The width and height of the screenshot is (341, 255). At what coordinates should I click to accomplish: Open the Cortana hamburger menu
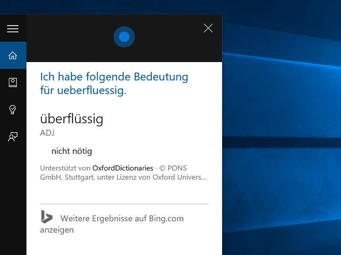(13, 28)
